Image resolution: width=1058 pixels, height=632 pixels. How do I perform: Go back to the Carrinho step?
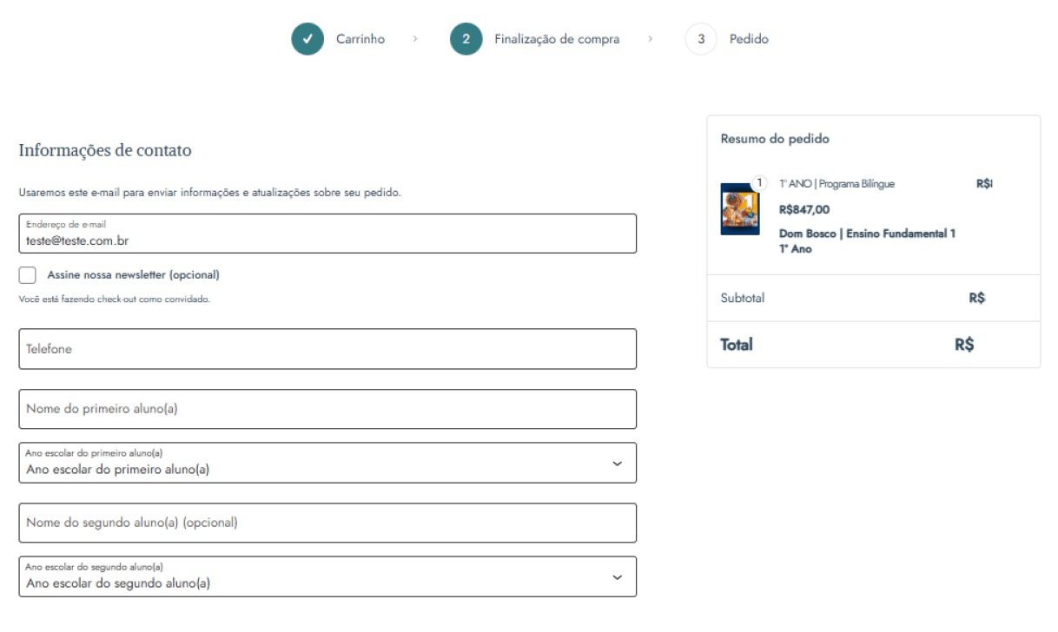pyautogui.click(x=360, y=39)
